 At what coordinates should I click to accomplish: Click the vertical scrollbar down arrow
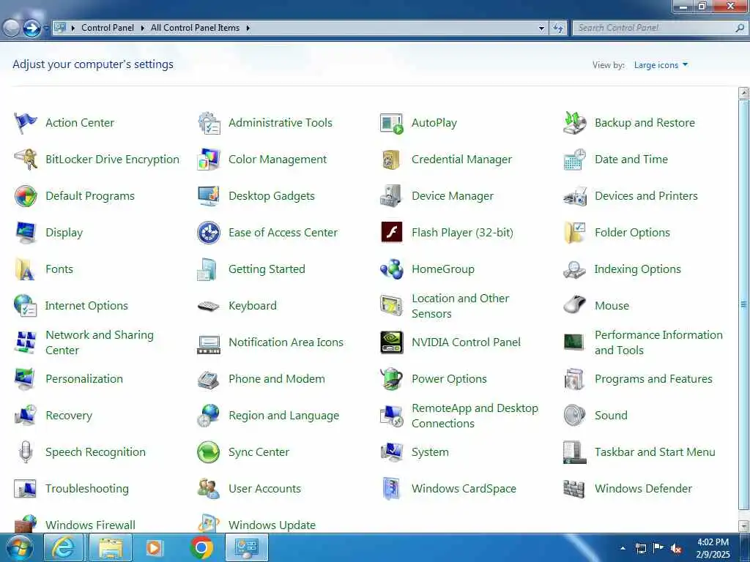pyautogui.click(x=743, y=525)
